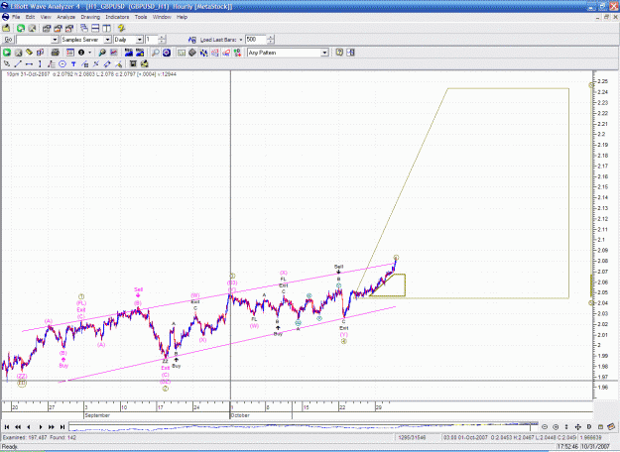Click the tile windows horizontally icon

tap(95, 28)
